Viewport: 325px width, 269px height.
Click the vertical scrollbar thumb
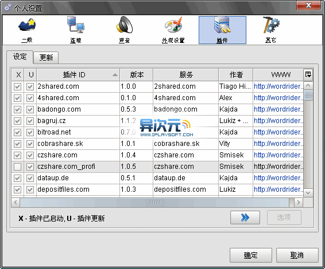tap(308, 95)
